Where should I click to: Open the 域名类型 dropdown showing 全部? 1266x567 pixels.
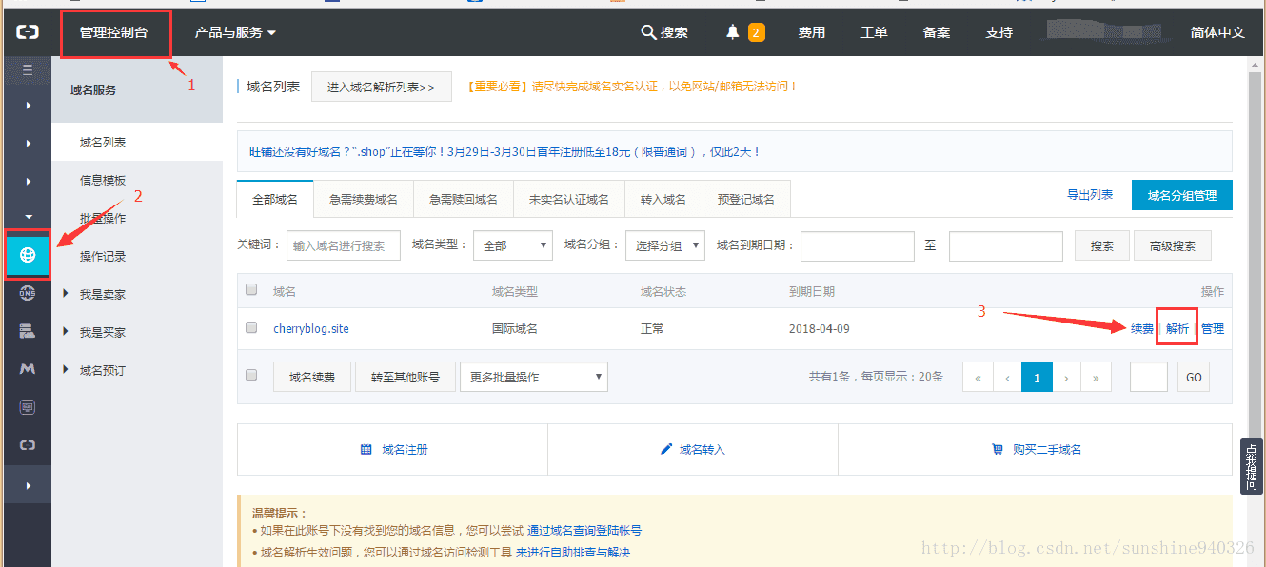(x=512, y=244)
